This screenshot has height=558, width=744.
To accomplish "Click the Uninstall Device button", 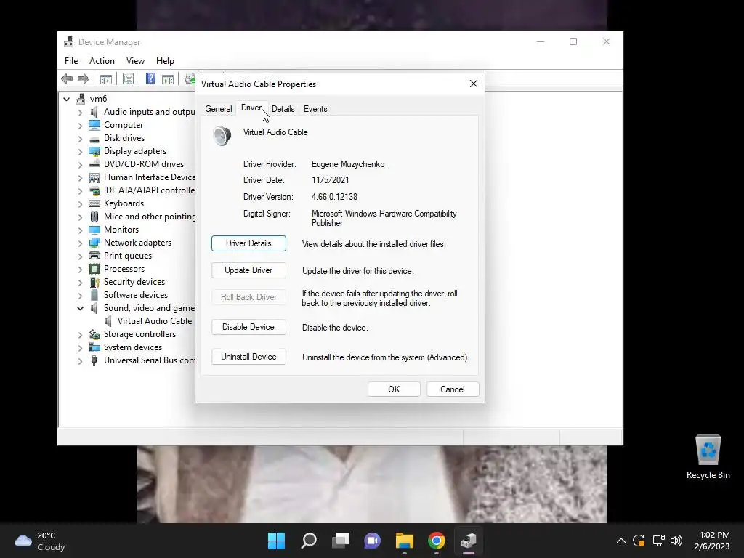I will pos(248,357).
